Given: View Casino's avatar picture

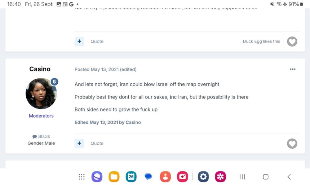Looking at the screenshot, I should click(x=41, y=93).
